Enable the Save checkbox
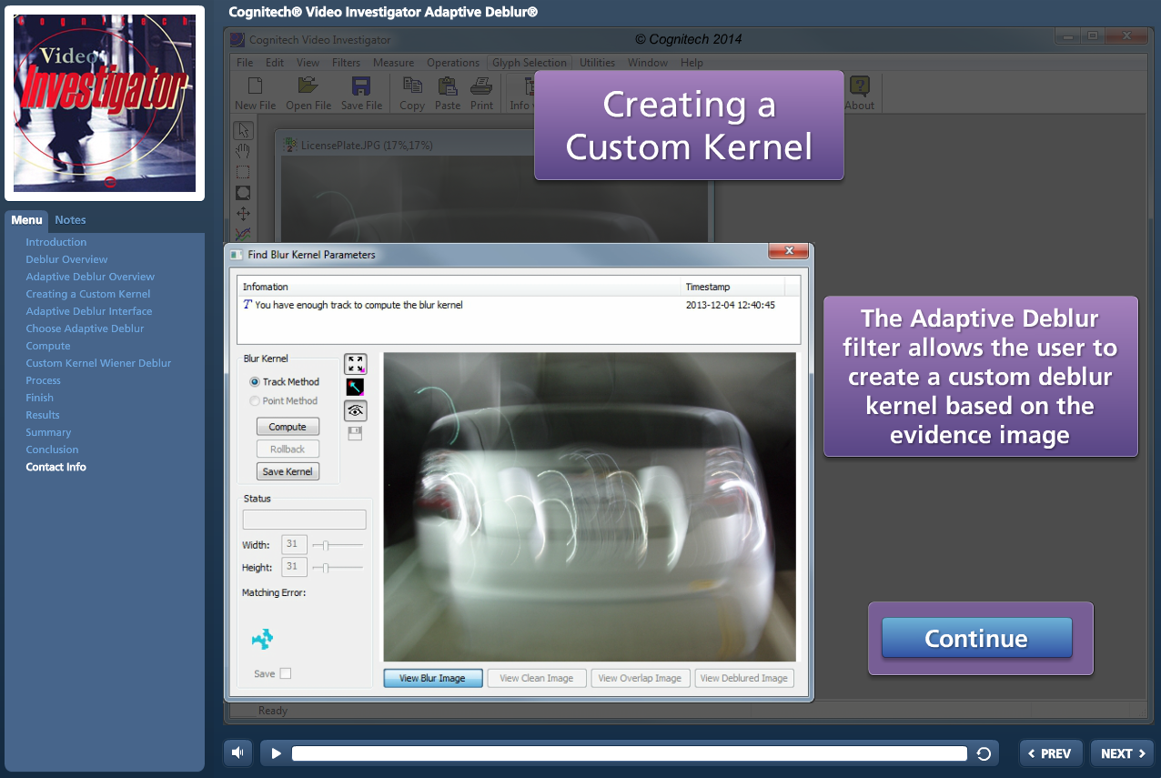1161x778 pixels. 286,673
